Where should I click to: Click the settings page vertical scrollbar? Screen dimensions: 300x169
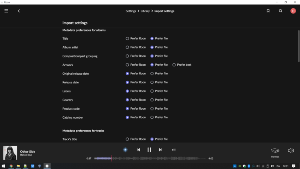(x=298, y=46)
